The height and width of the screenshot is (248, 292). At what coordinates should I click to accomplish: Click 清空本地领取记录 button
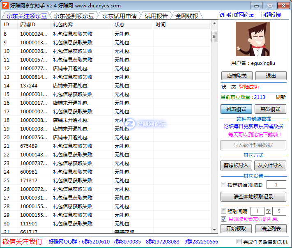click(x=253, y=197)
